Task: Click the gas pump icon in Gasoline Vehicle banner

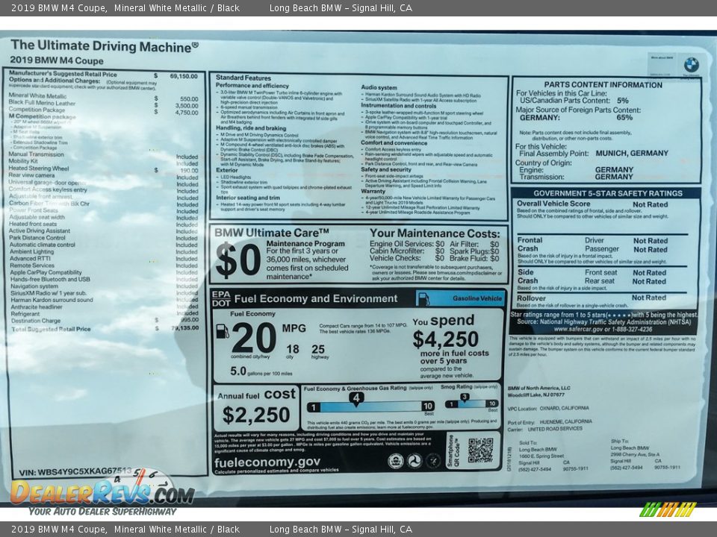Action: 423,299
